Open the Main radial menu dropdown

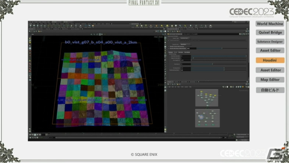[68, 22]
